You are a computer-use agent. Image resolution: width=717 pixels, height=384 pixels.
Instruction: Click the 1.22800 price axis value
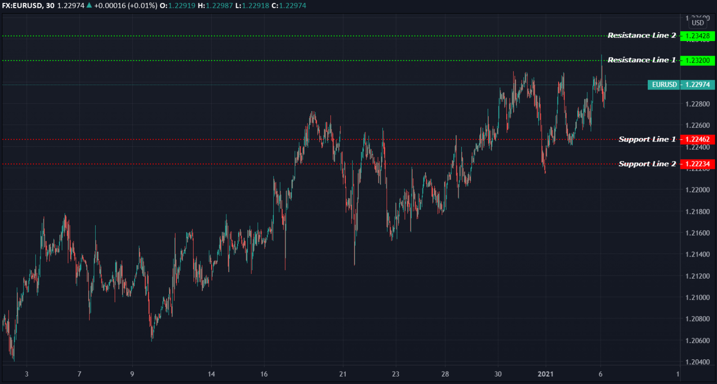(x=698, y=104)
